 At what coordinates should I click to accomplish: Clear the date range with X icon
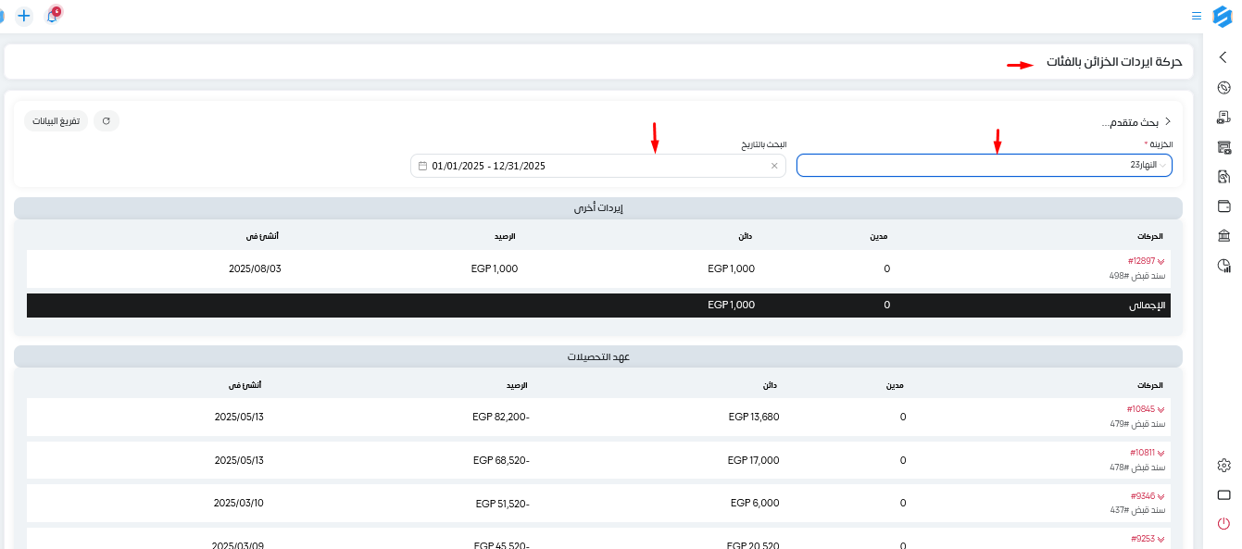(x=774, y=166)
